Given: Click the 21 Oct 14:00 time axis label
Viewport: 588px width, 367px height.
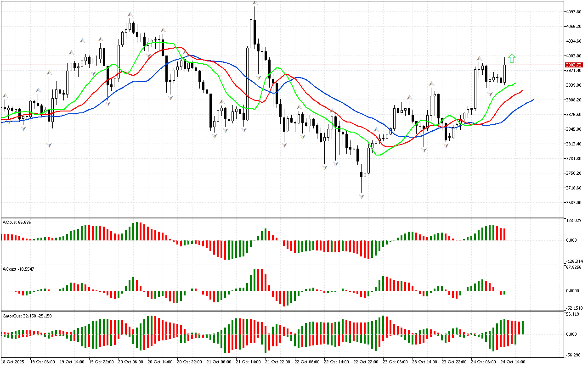Looking at the screenshot, I should click(248, 362).
